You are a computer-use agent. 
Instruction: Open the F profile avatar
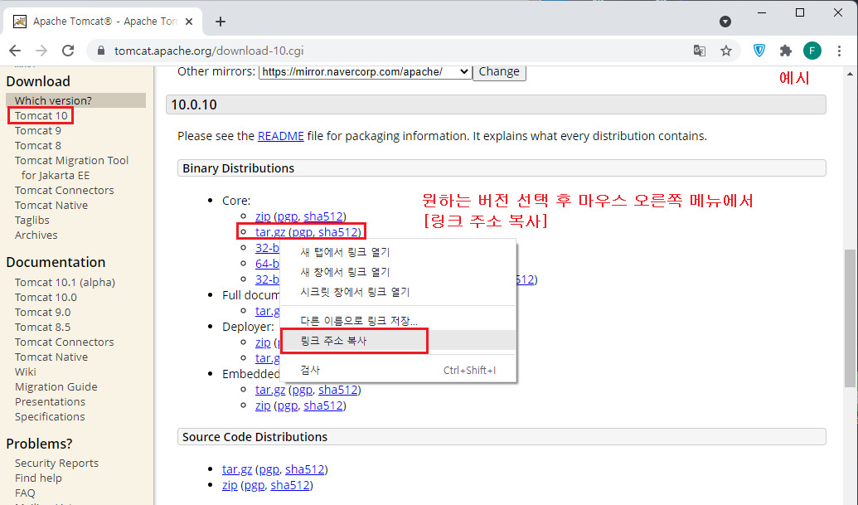click(x=812, y=51)
